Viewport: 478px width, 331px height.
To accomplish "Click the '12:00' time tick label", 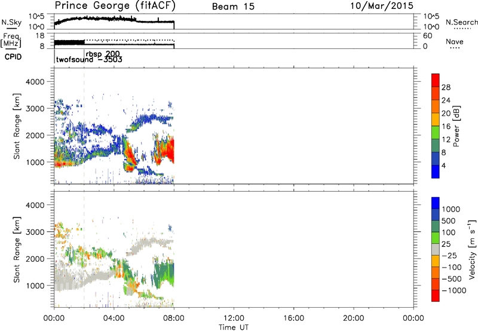I will click(x=234, y=318).
